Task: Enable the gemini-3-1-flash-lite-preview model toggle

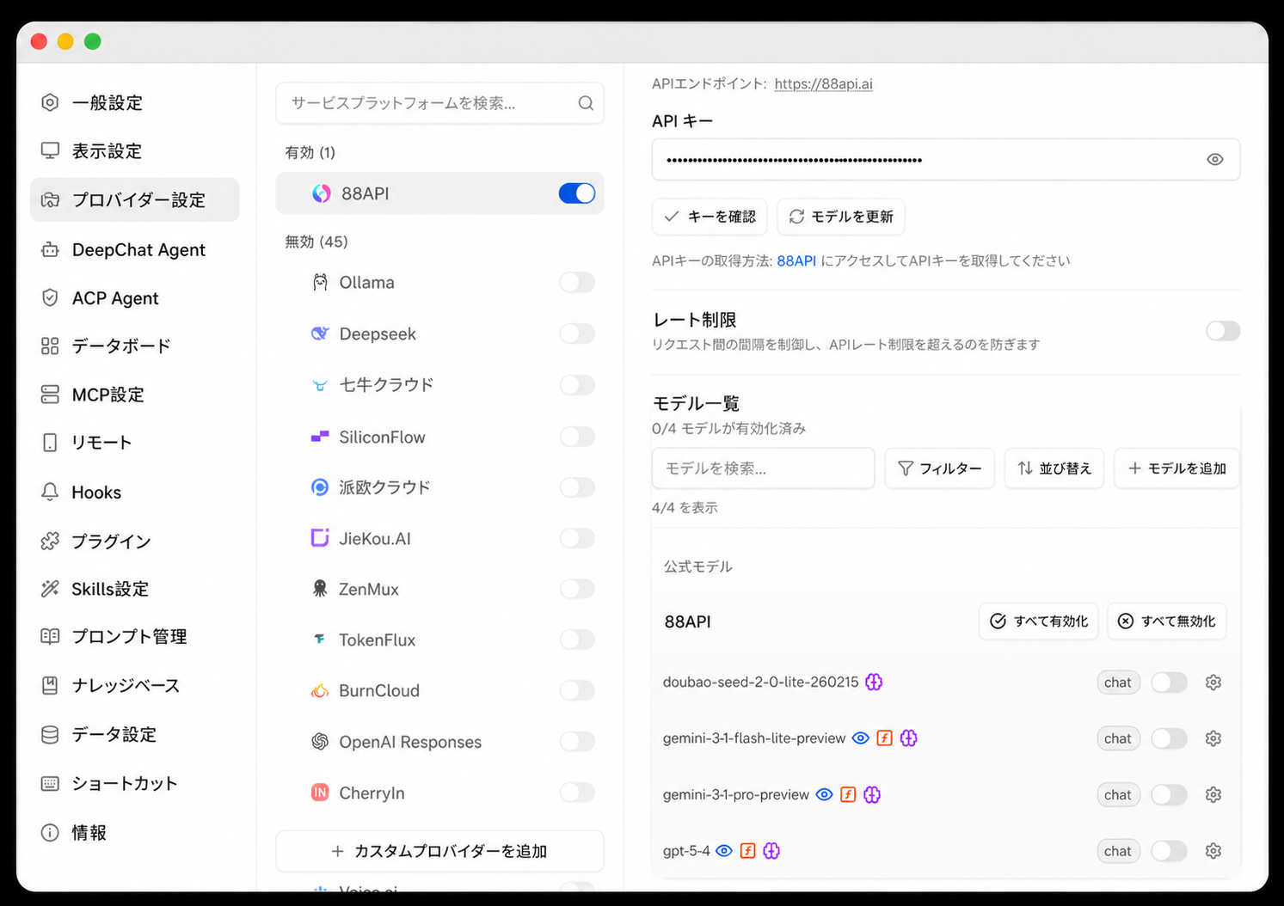Action: coord(1169,738)
